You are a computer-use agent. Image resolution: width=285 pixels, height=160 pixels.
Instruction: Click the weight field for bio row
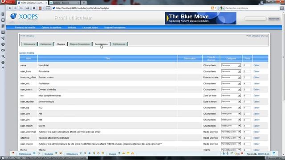(247, 96)
